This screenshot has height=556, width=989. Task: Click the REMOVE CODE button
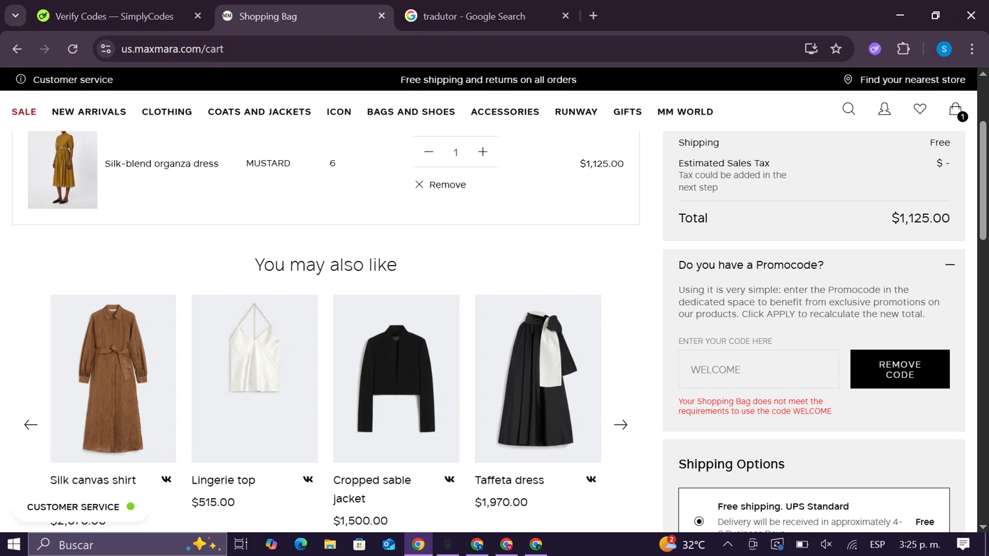(900, 369)
